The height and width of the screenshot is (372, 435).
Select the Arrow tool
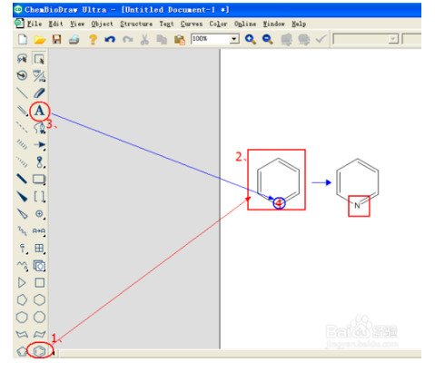(39, 144)
